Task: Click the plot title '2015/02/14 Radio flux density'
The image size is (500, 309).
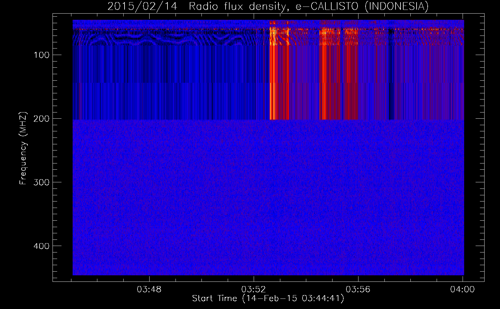Action: [x=268, y=6]
